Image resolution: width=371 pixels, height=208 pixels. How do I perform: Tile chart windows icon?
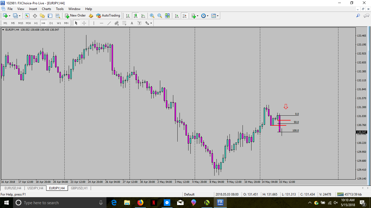tap(167, 16)
